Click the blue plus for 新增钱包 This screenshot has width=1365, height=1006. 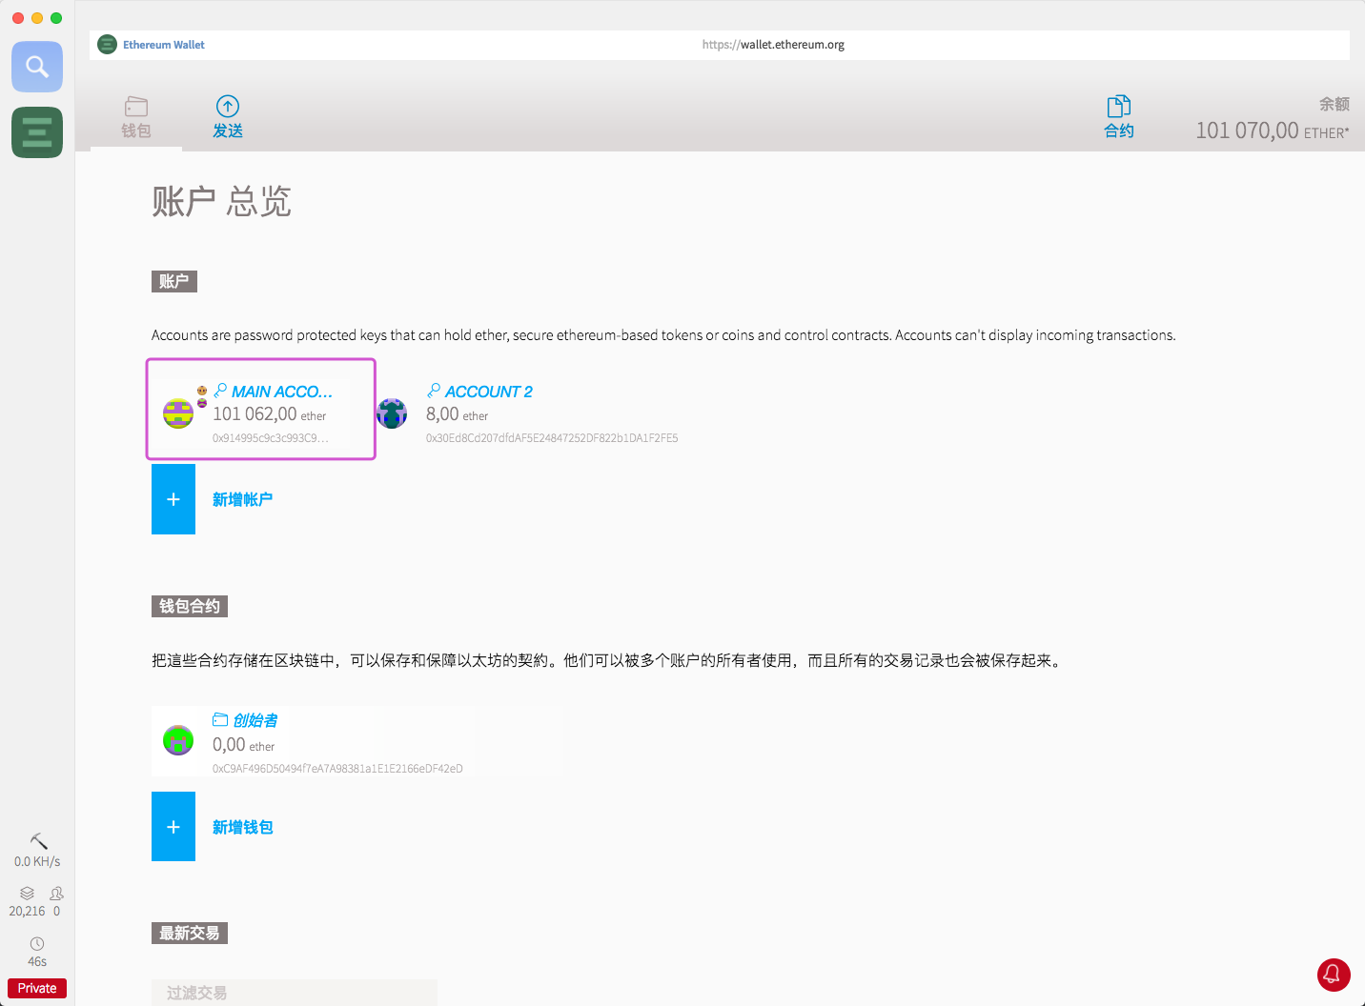tap(173, 827)
